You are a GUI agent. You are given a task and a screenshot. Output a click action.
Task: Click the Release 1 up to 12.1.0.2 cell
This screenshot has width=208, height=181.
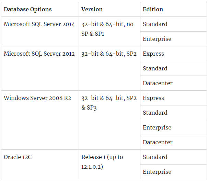pos(109,164)
